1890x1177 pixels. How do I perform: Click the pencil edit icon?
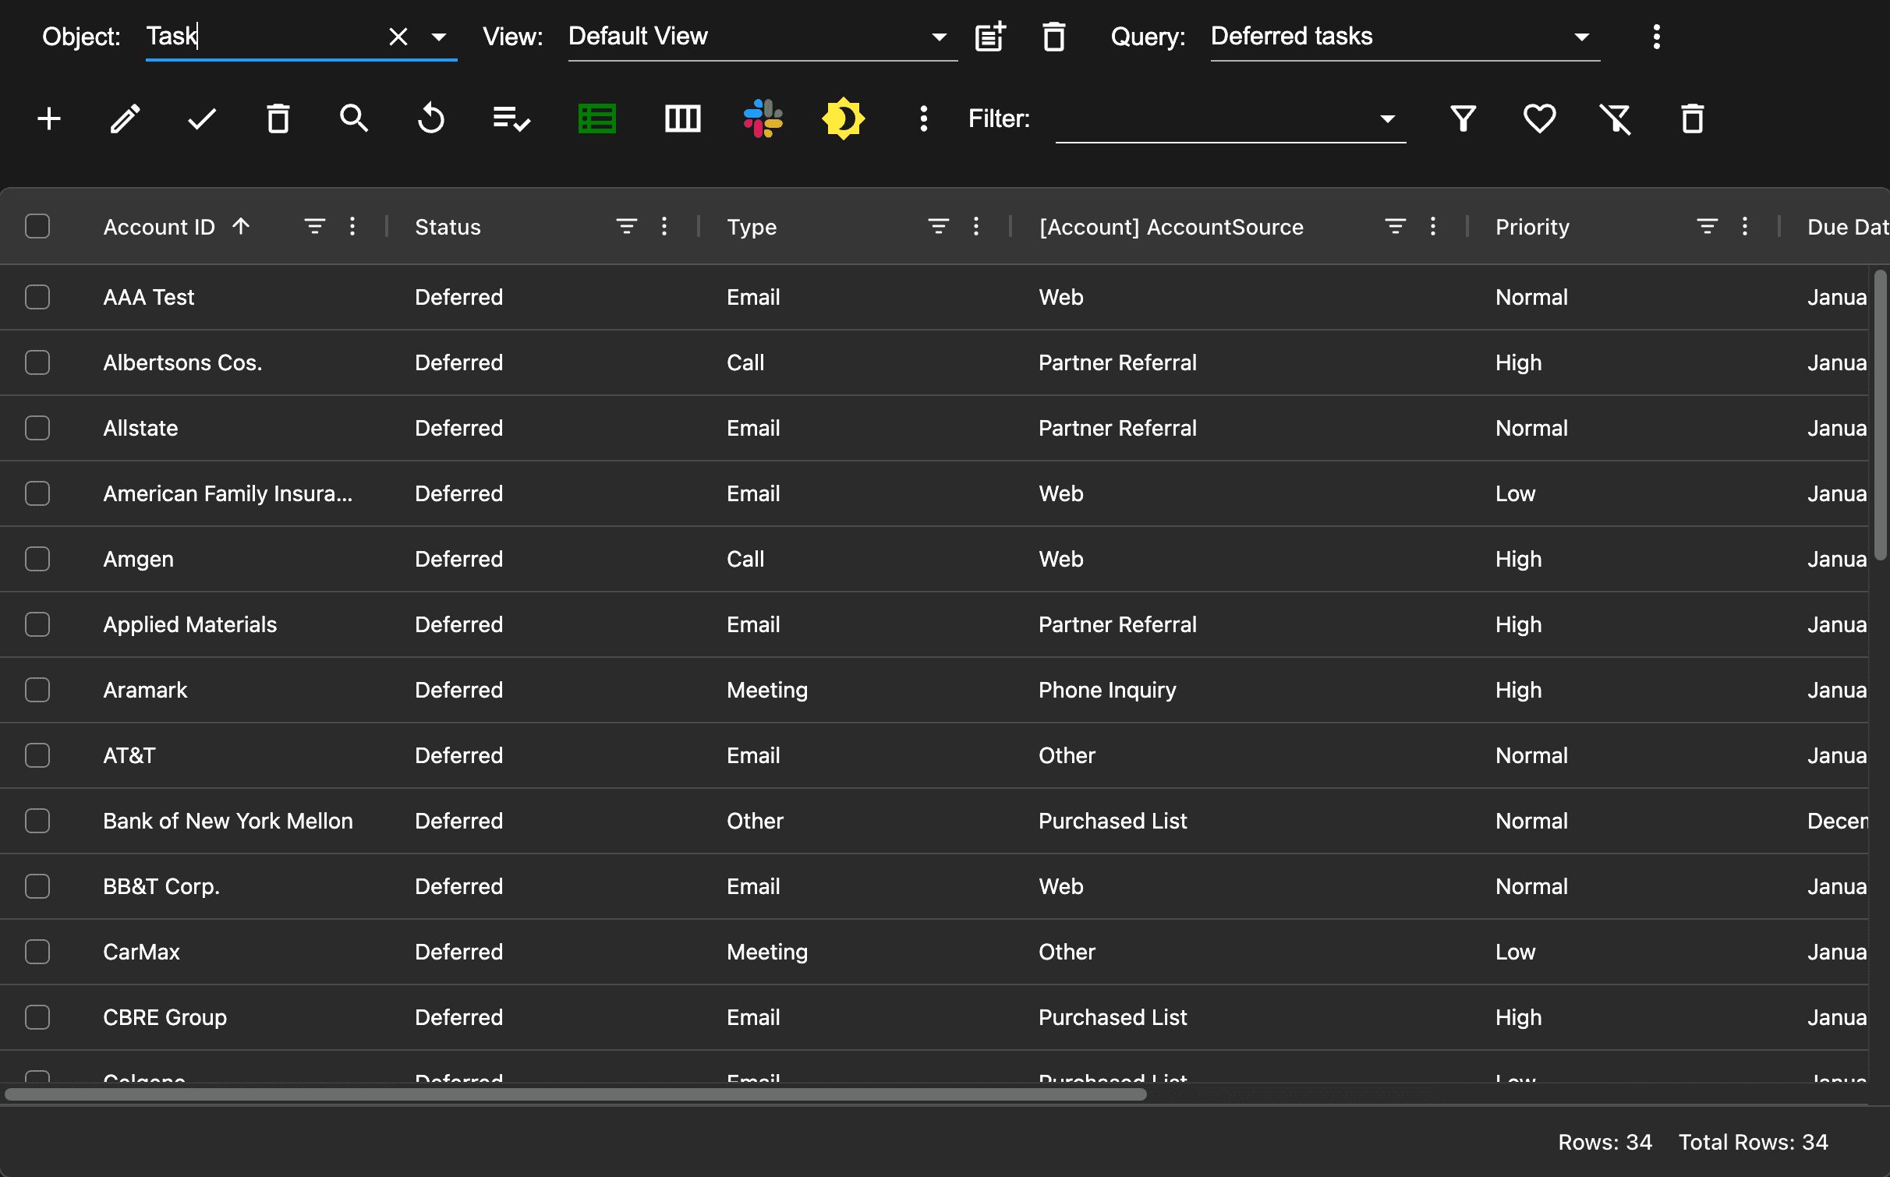pyautogui.click(x=125, y=119)
